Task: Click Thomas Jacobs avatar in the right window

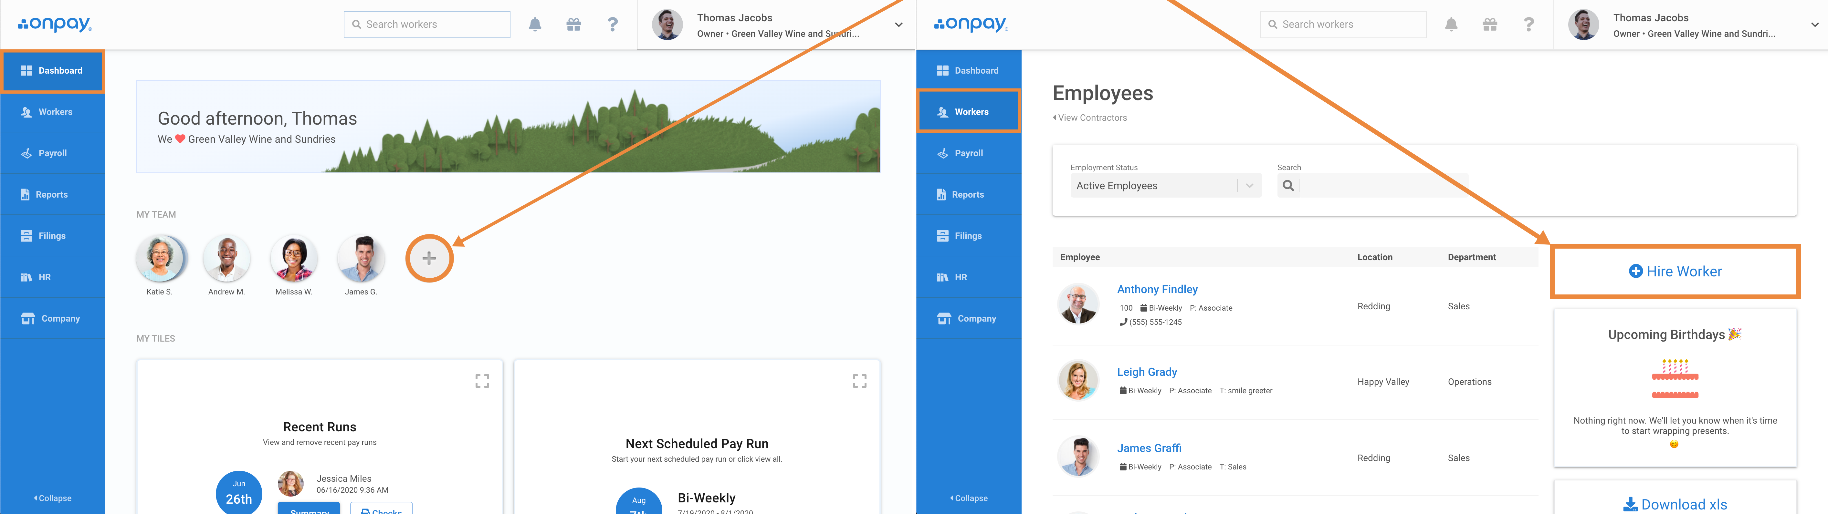Action: (1583, 25)
